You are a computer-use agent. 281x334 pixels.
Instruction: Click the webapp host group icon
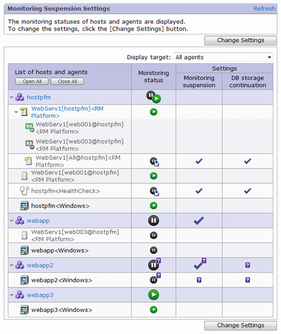(20, 220)
